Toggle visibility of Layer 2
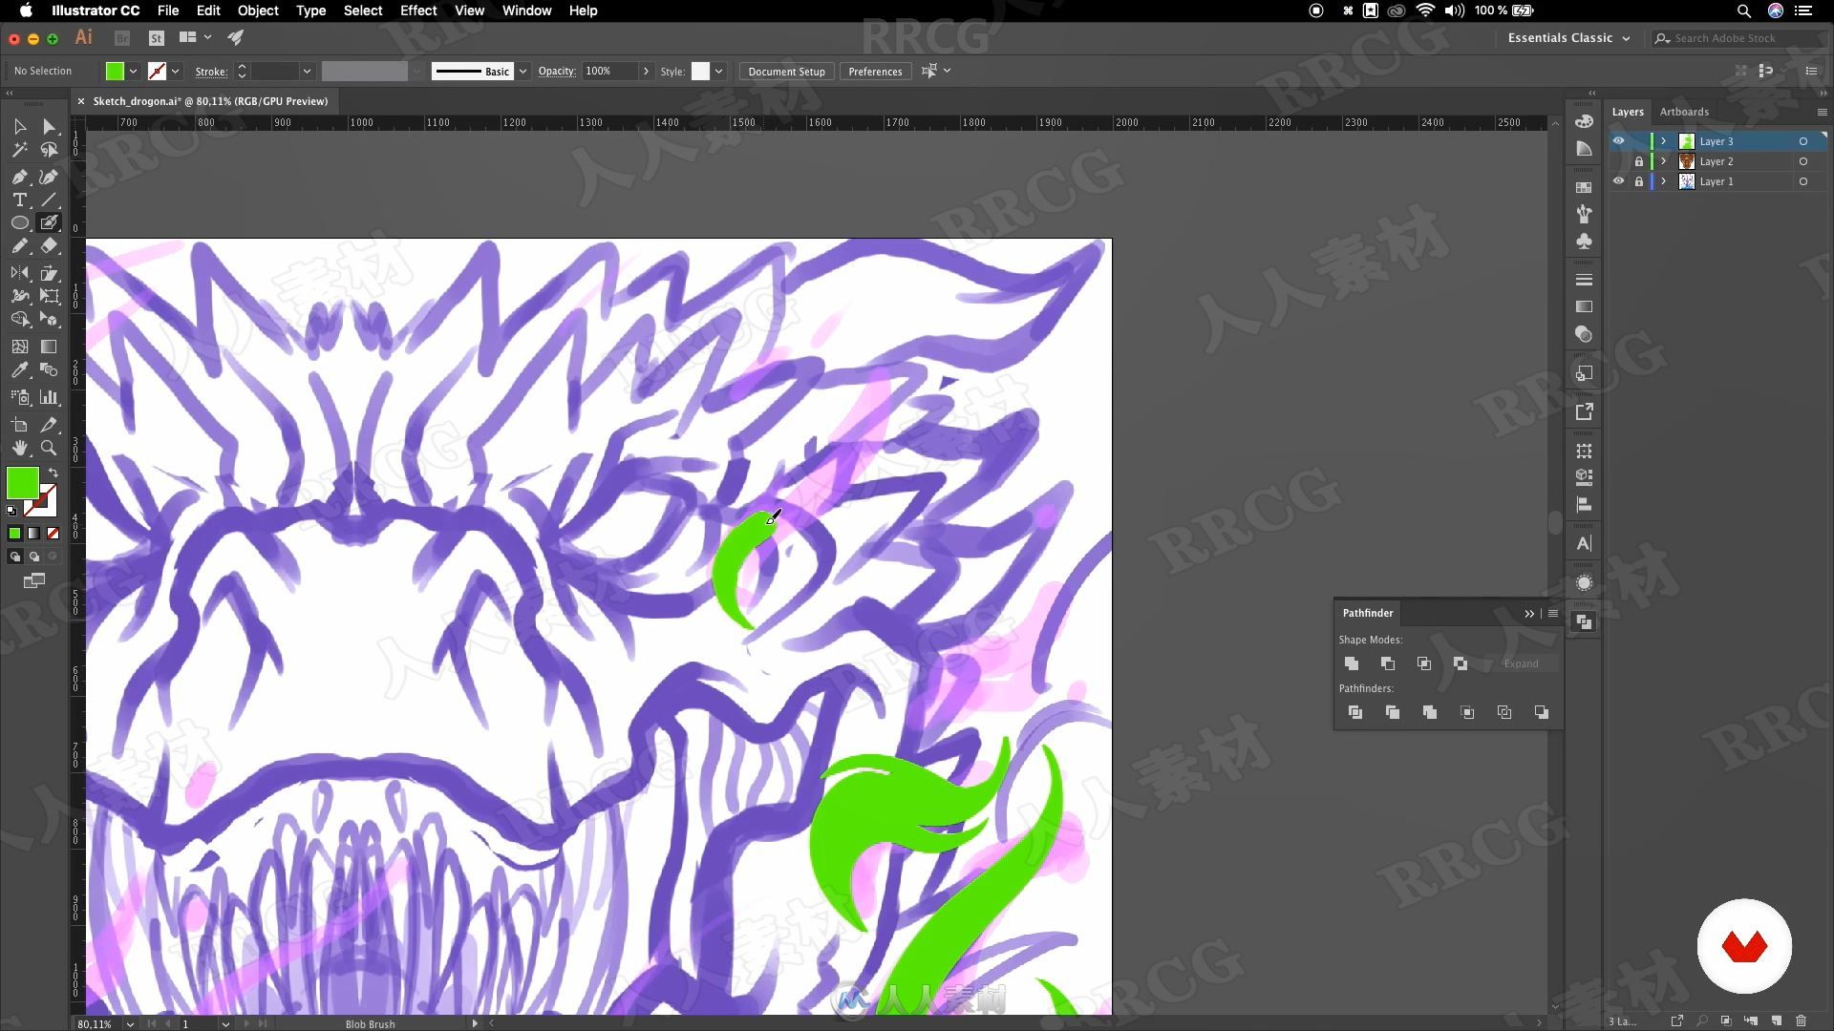 click(1617, 161)
